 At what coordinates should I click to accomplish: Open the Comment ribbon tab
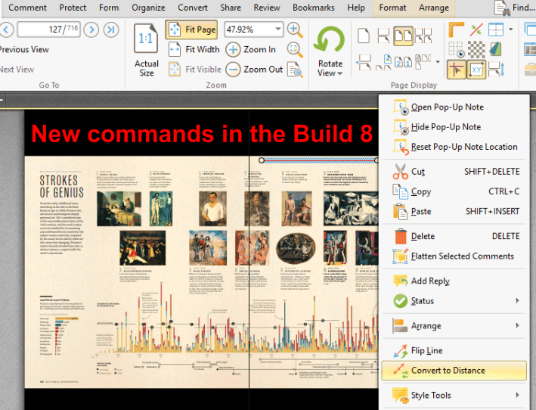(28, 8)
